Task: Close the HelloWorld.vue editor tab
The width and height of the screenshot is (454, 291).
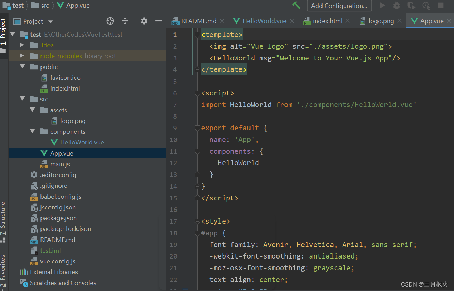Action: (x=292, y=21)
